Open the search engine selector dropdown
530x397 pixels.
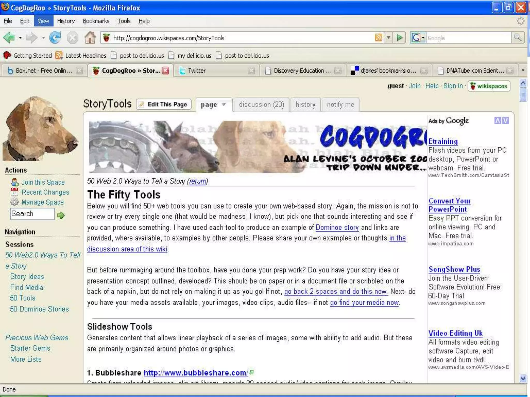click(x=423, y=38)
